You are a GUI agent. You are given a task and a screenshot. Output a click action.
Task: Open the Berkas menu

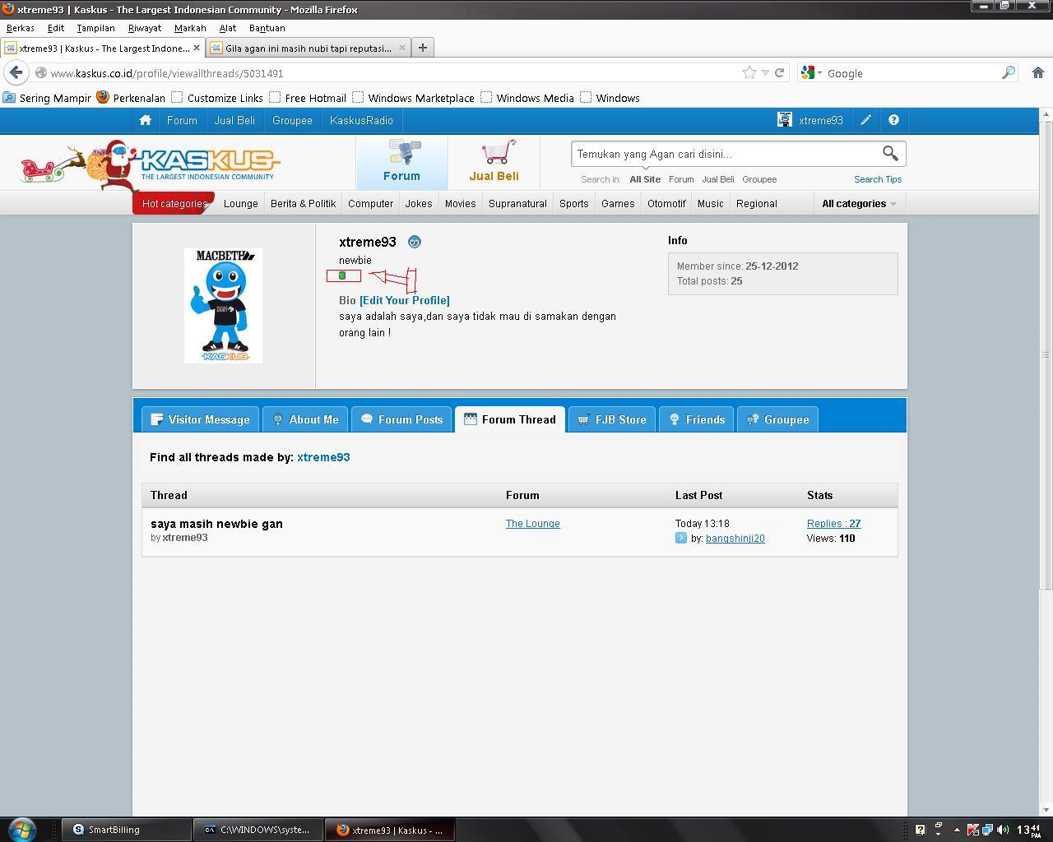[21, 28]
